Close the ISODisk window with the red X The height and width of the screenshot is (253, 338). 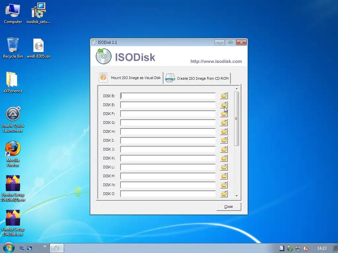tap(241, 42)
